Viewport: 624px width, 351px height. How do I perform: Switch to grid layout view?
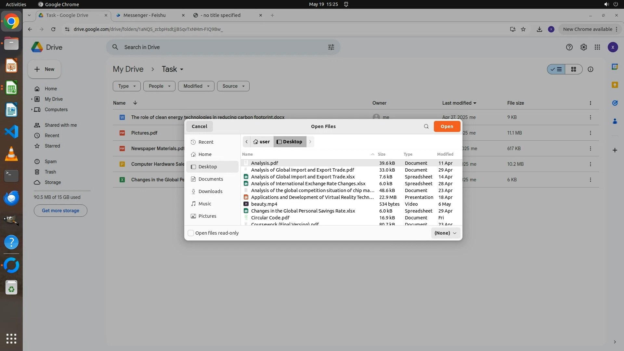pyautogui.click(x=573, y=70)
